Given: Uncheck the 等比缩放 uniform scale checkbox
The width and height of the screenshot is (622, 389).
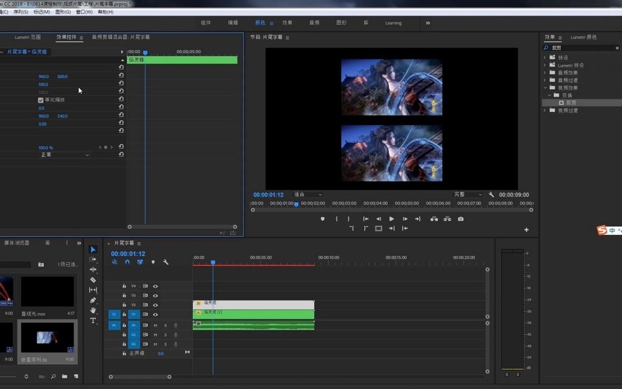Looking at the screenshot, I should click(41, 100).
